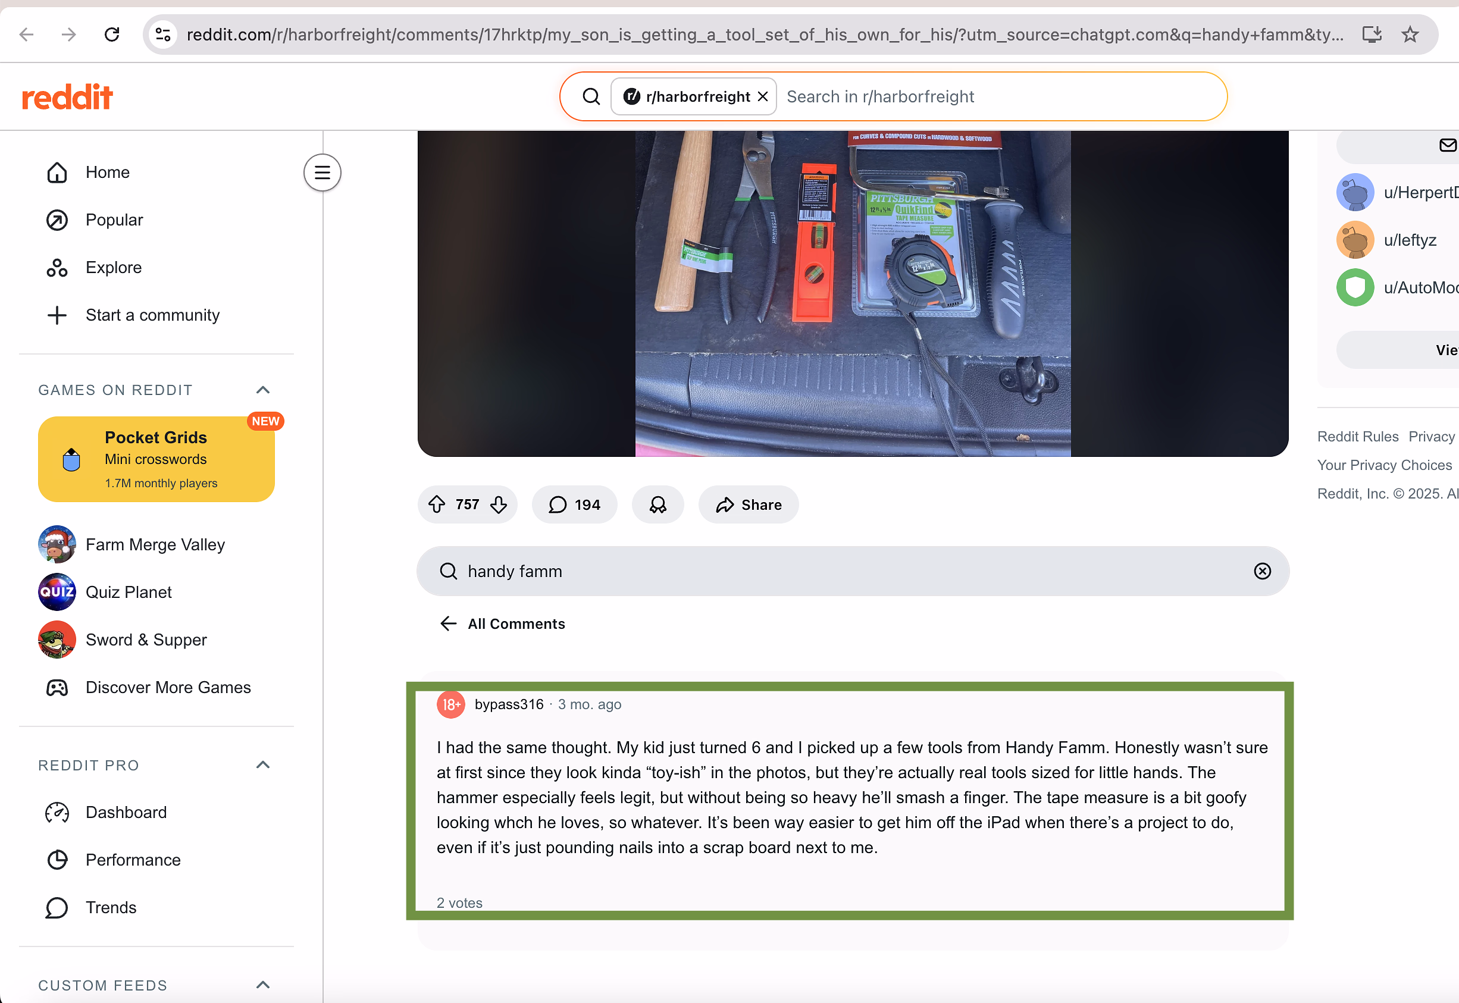
Task: Collapse the Custom Feeds section
Action: click(x=263, y=985)
